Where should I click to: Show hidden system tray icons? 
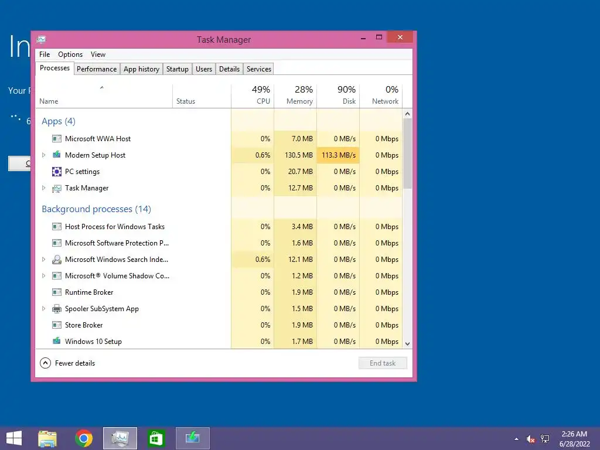(x=517, y=439)
